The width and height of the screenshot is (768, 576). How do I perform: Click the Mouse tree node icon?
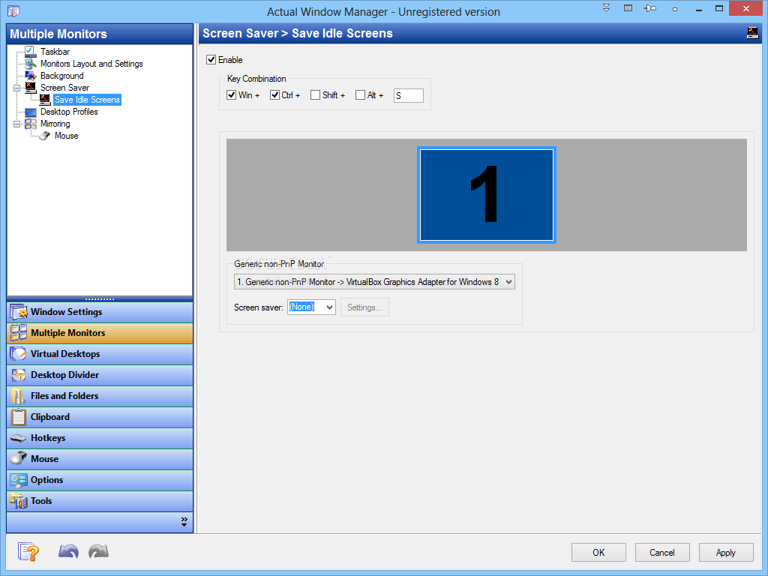(44, 136)
